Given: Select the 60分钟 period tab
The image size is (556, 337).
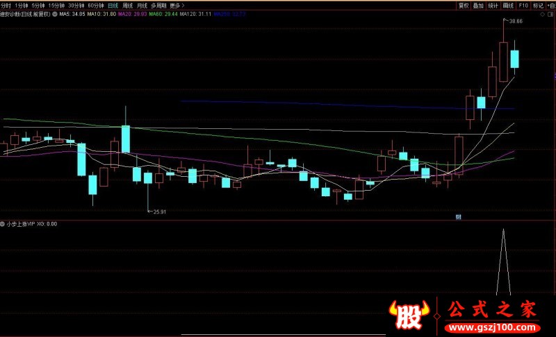Looking at the screenshot, I should [x=96, y=6].
